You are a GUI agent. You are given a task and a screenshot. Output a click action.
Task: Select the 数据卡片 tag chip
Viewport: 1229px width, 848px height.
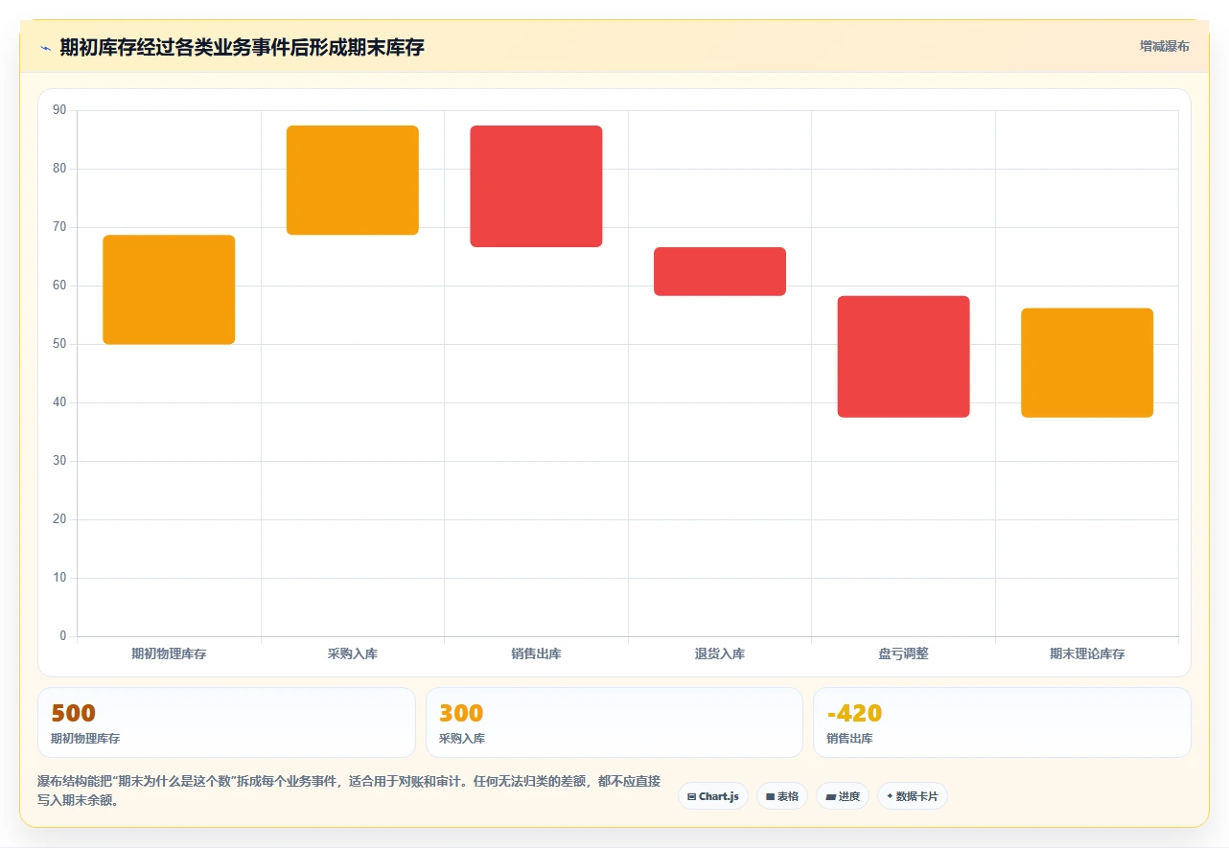click(x=913, y=796)
